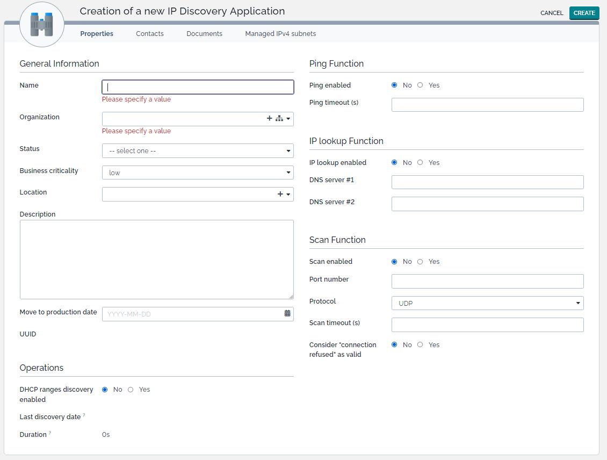607x460 pixels.
Task: Click the binoculars application icon
Action: (42, 25)
